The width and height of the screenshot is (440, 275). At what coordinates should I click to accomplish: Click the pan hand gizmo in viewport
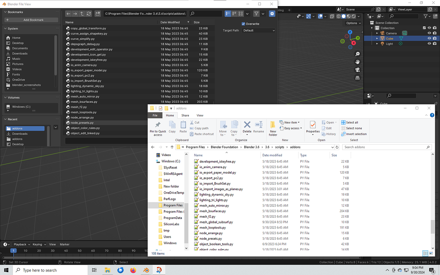coord(358,62)
